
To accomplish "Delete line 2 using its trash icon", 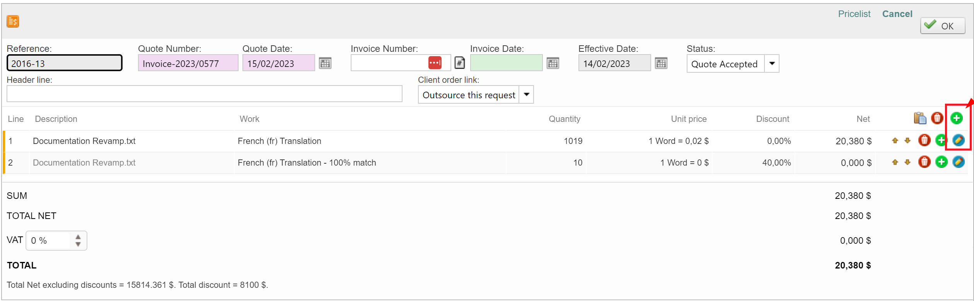I will (x=924, y=162).
